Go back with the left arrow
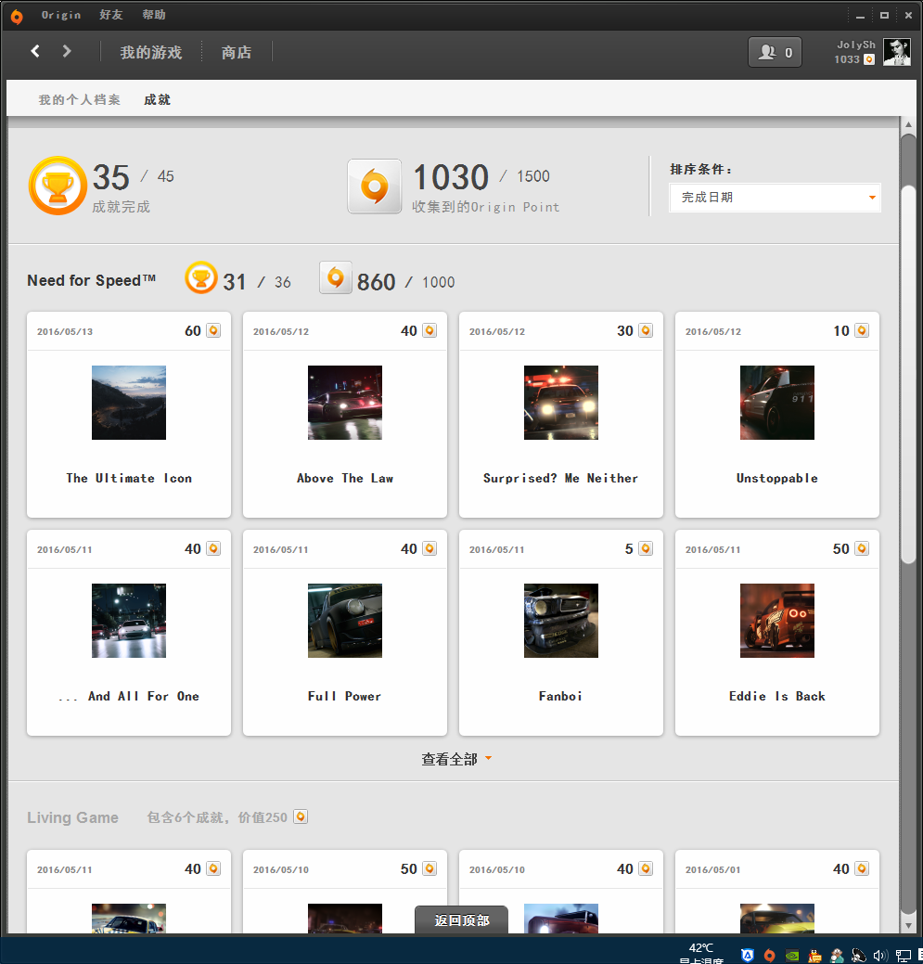The image size is (923, 964). click(x=35, y=51)
